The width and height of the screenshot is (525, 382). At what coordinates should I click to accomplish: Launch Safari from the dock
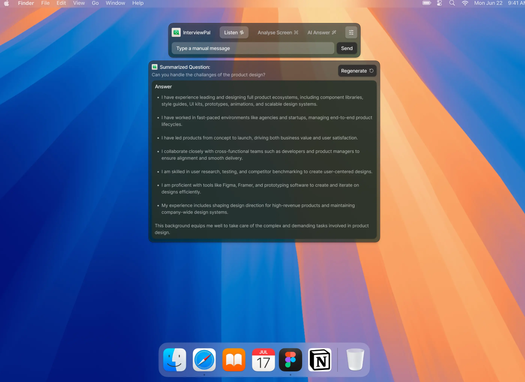coord(204,360)
